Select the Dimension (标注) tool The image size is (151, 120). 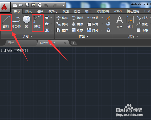pos(130,22)
